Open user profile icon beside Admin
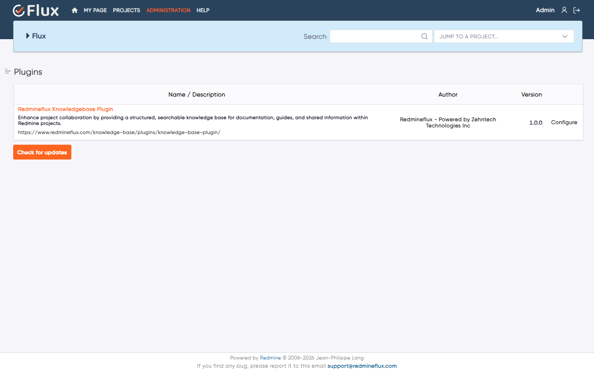 coord(564,10)
